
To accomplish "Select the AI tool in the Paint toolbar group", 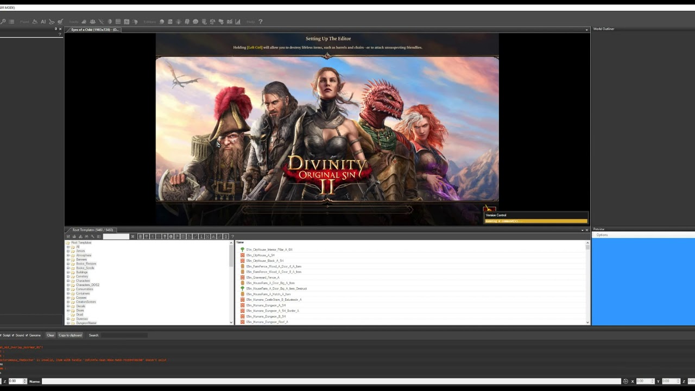I will coord(43,22).
